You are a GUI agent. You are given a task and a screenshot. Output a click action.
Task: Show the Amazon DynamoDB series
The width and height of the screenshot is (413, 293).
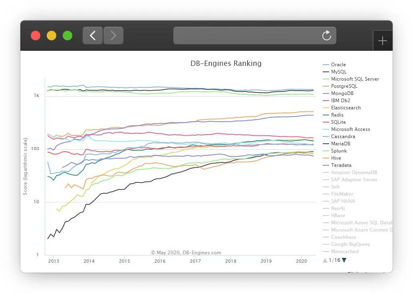[x=350, y=172]
